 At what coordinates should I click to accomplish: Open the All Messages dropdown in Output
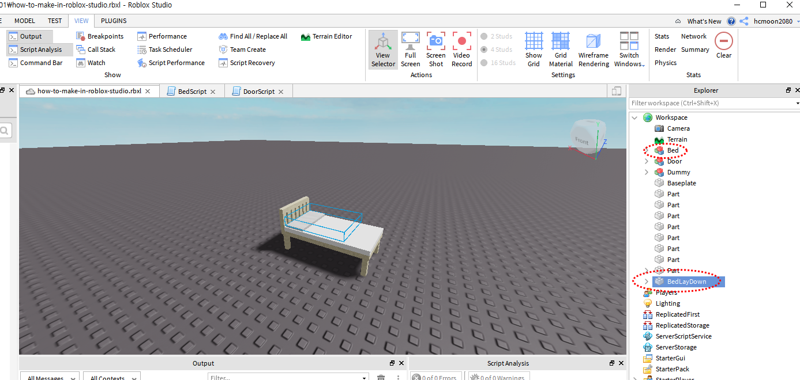coord(50,377)
